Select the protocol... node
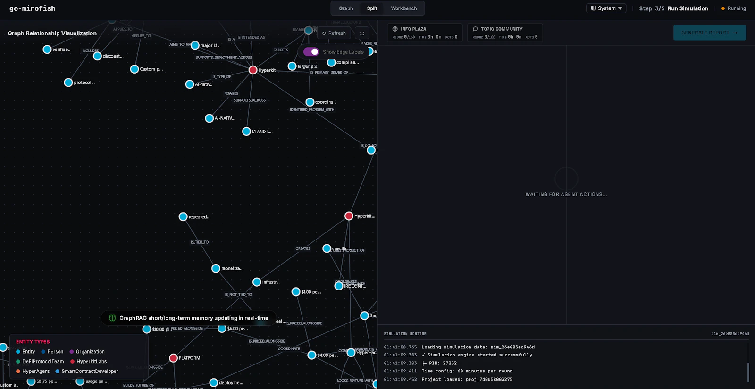Screen dimensions: 755x389 [68, 83]
